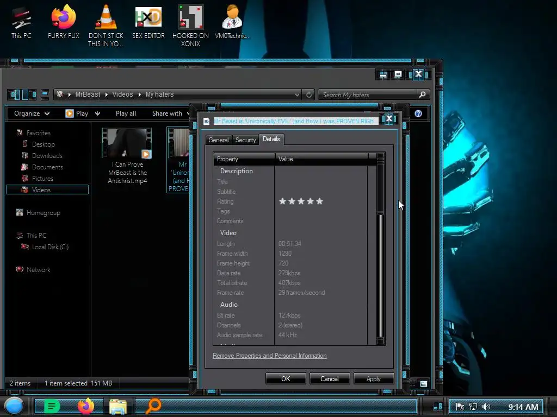The image size is (557, 417).
Task: Navigate to MrBeast breadcrumb
Action: coord(88,94)
